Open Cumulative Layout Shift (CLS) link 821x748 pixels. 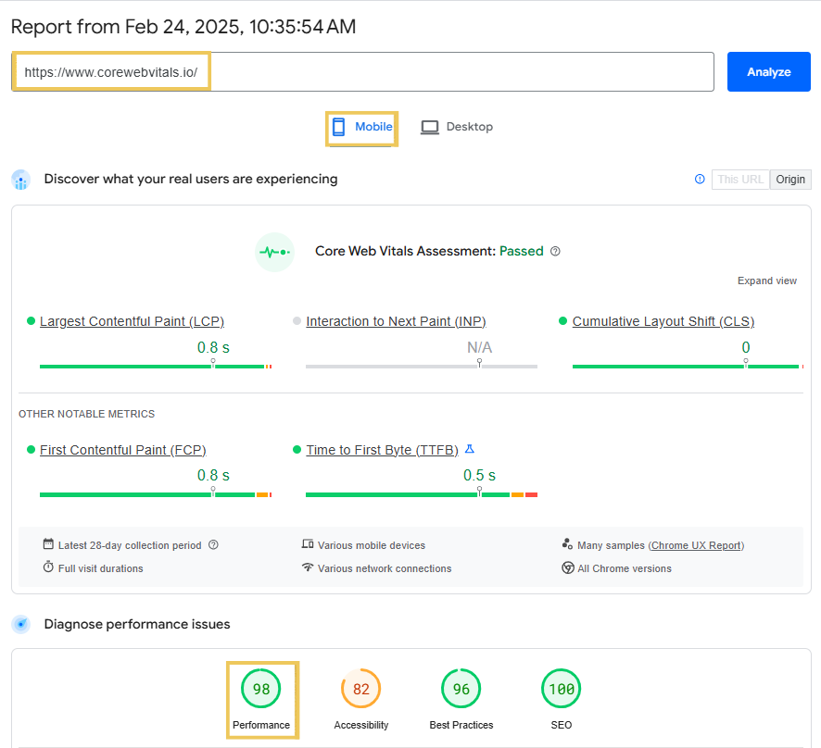pyautogui.click(x=663, y=321)
